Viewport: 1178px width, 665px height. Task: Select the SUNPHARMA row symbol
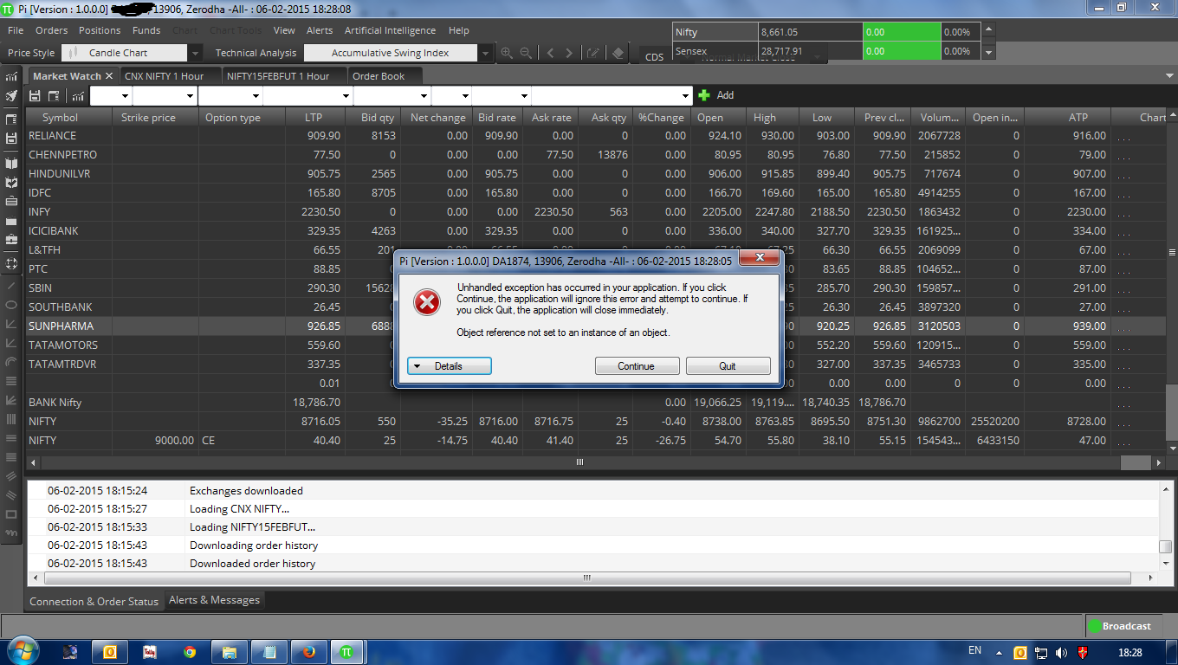coord(61,326)
